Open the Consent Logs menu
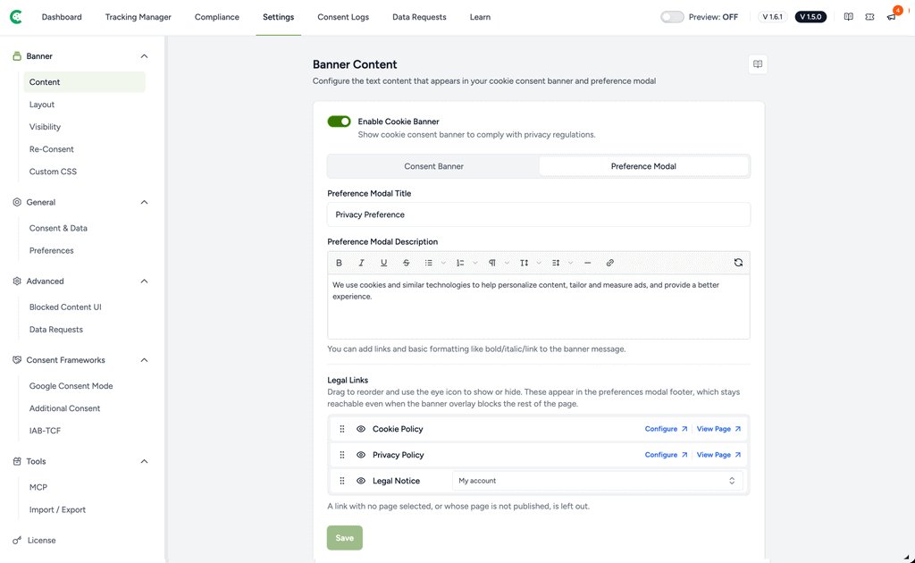The image size is (915, 563). tap(343, 17)
